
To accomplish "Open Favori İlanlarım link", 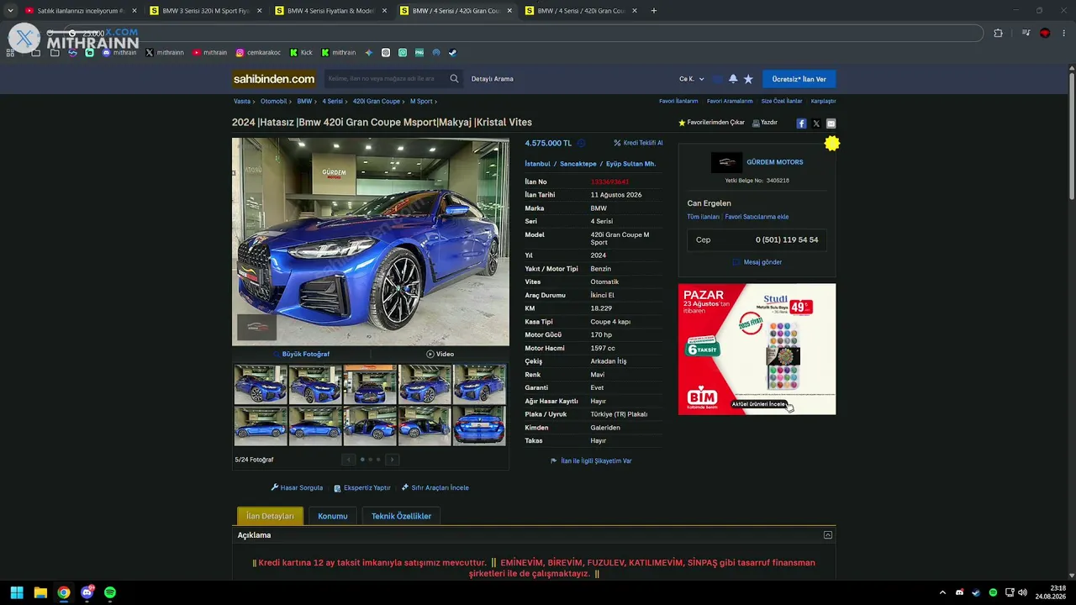I will point(678,101).
